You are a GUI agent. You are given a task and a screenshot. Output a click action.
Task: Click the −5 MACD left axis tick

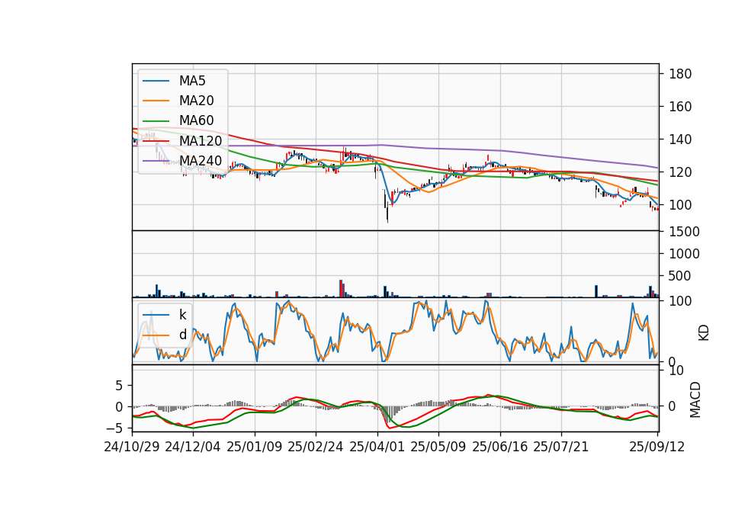point(115,428)
